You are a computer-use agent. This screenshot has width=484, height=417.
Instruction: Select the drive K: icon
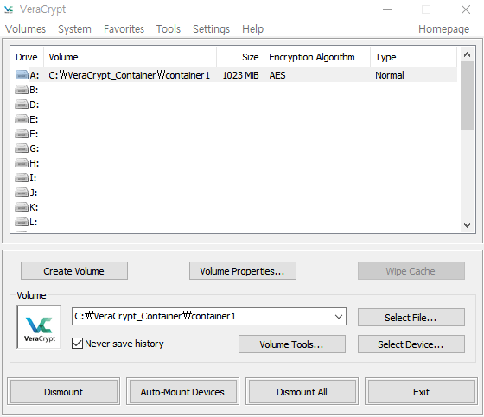click(22, 207)
